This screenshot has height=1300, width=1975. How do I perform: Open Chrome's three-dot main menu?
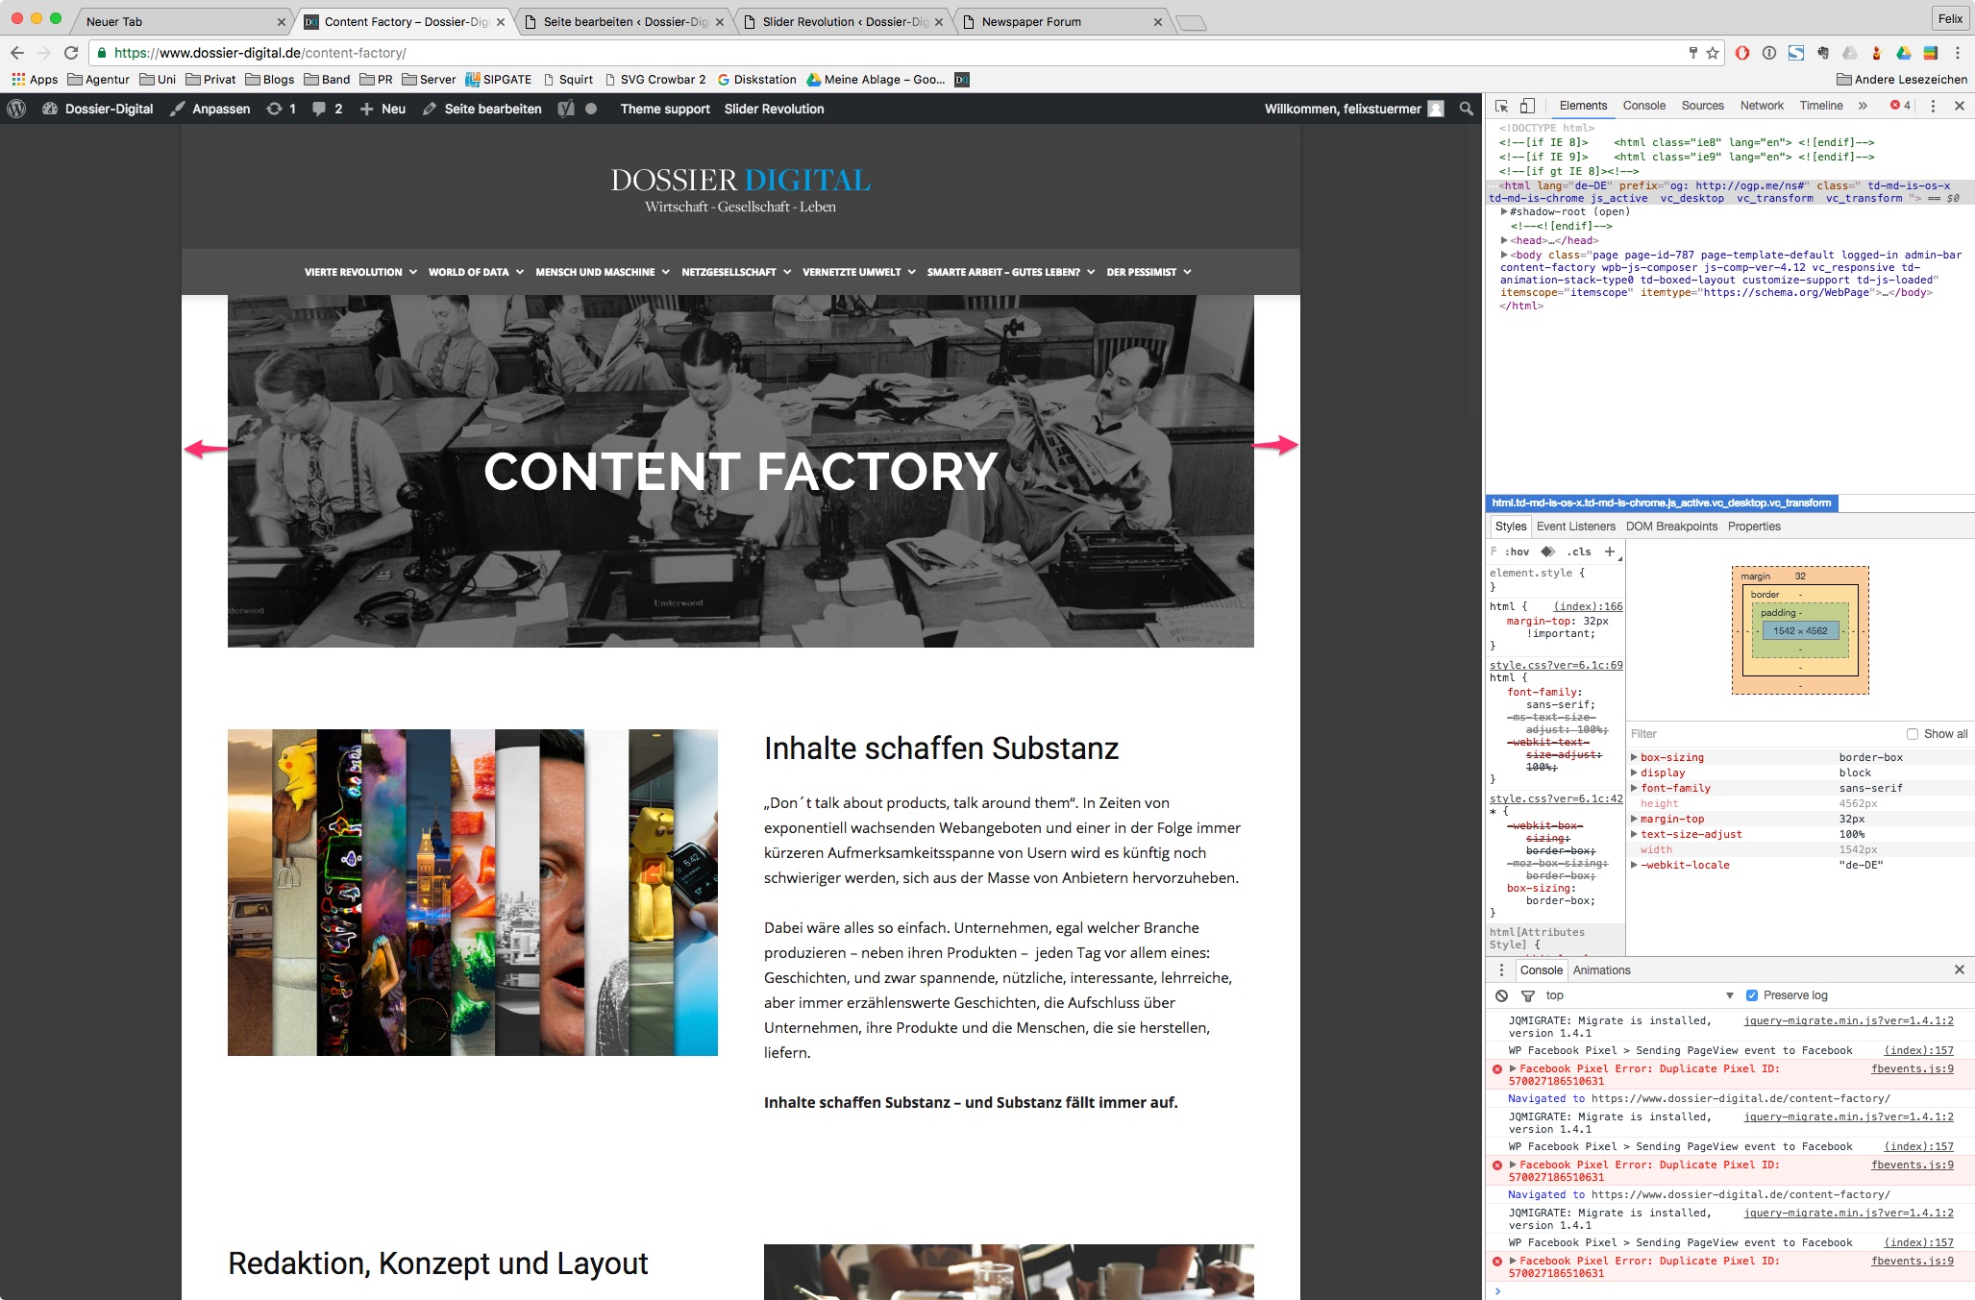(x=1958, y=53)
